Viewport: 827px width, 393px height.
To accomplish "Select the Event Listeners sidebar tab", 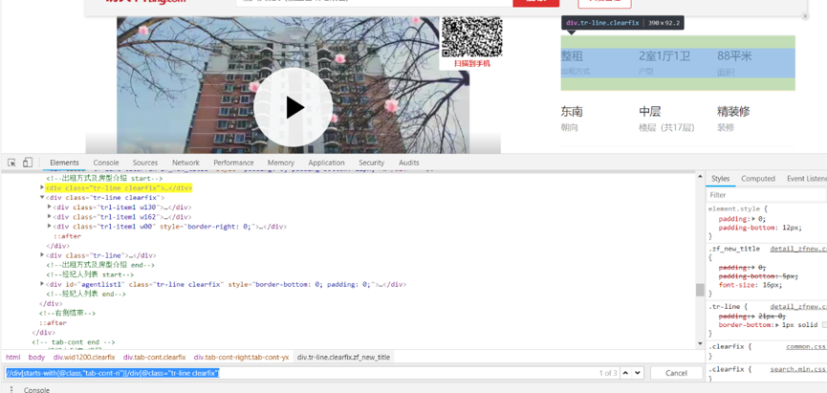I will [x=806, y=178].
